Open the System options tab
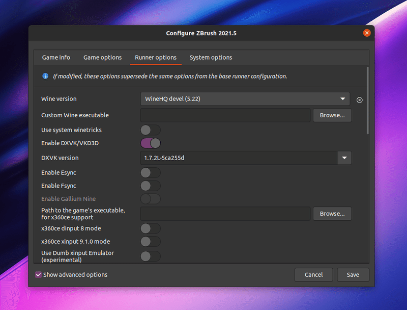Viewport: 407px width, 310px height. click(211, 58)
